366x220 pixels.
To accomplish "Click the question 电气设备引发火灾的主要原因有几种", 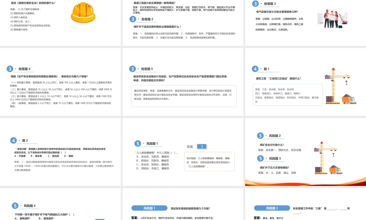I will point(277,12).
